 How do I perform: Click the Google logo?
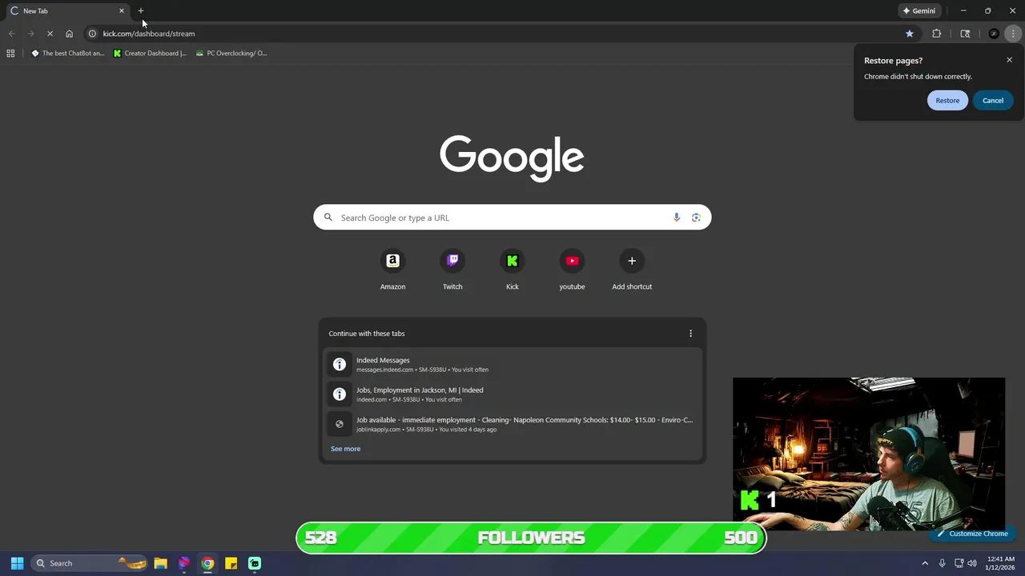click(x=512, y=158)
